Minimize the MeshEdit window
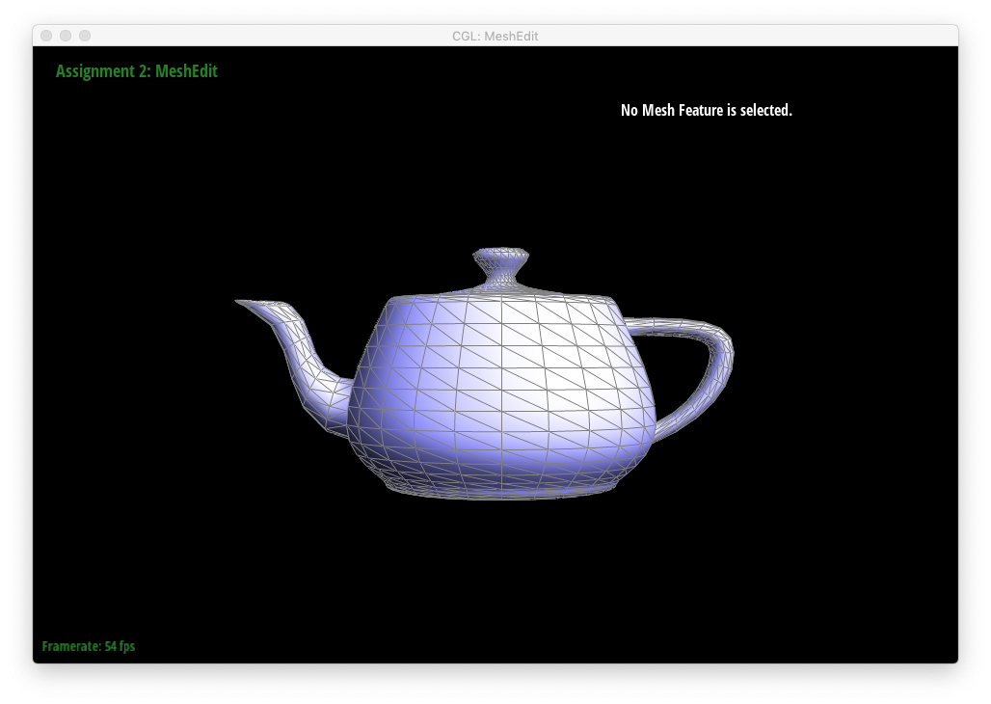The image size is (991, 704). tap(66, 36)
